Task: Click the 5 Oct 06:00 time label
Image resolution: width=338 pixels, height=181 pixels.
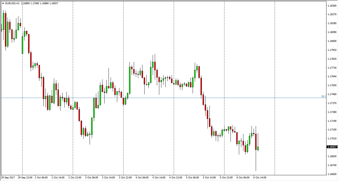Action: pos(193,178)
